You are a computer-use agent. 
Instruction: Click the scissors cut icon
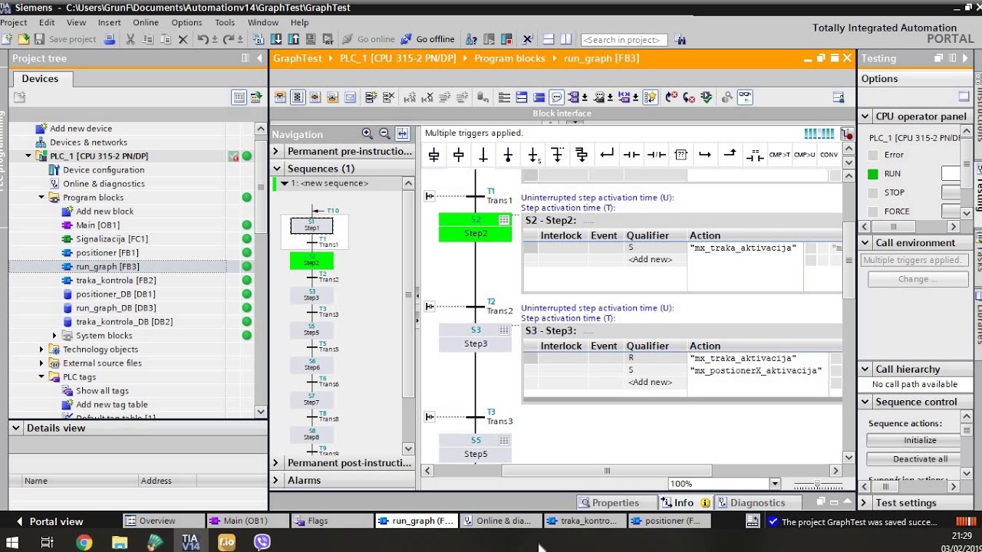(130, 39)
